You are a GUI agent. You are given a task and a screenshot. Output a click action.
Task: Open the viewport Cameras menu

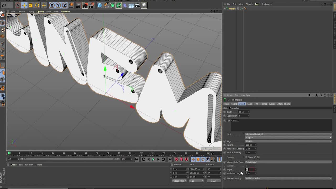pos(21,12)
